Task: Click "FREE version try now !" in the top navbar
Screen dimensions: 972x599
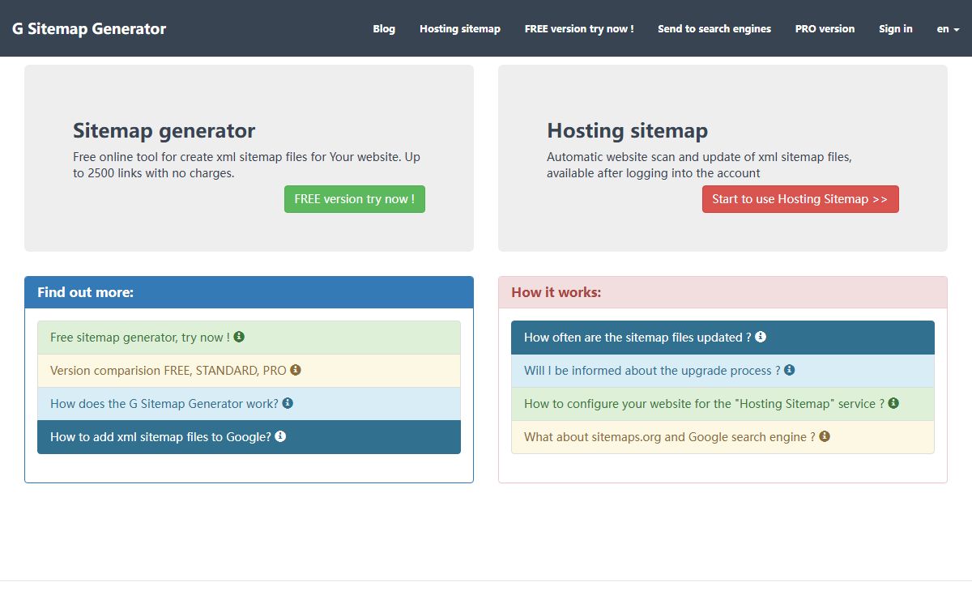Action: click(579, 28)
